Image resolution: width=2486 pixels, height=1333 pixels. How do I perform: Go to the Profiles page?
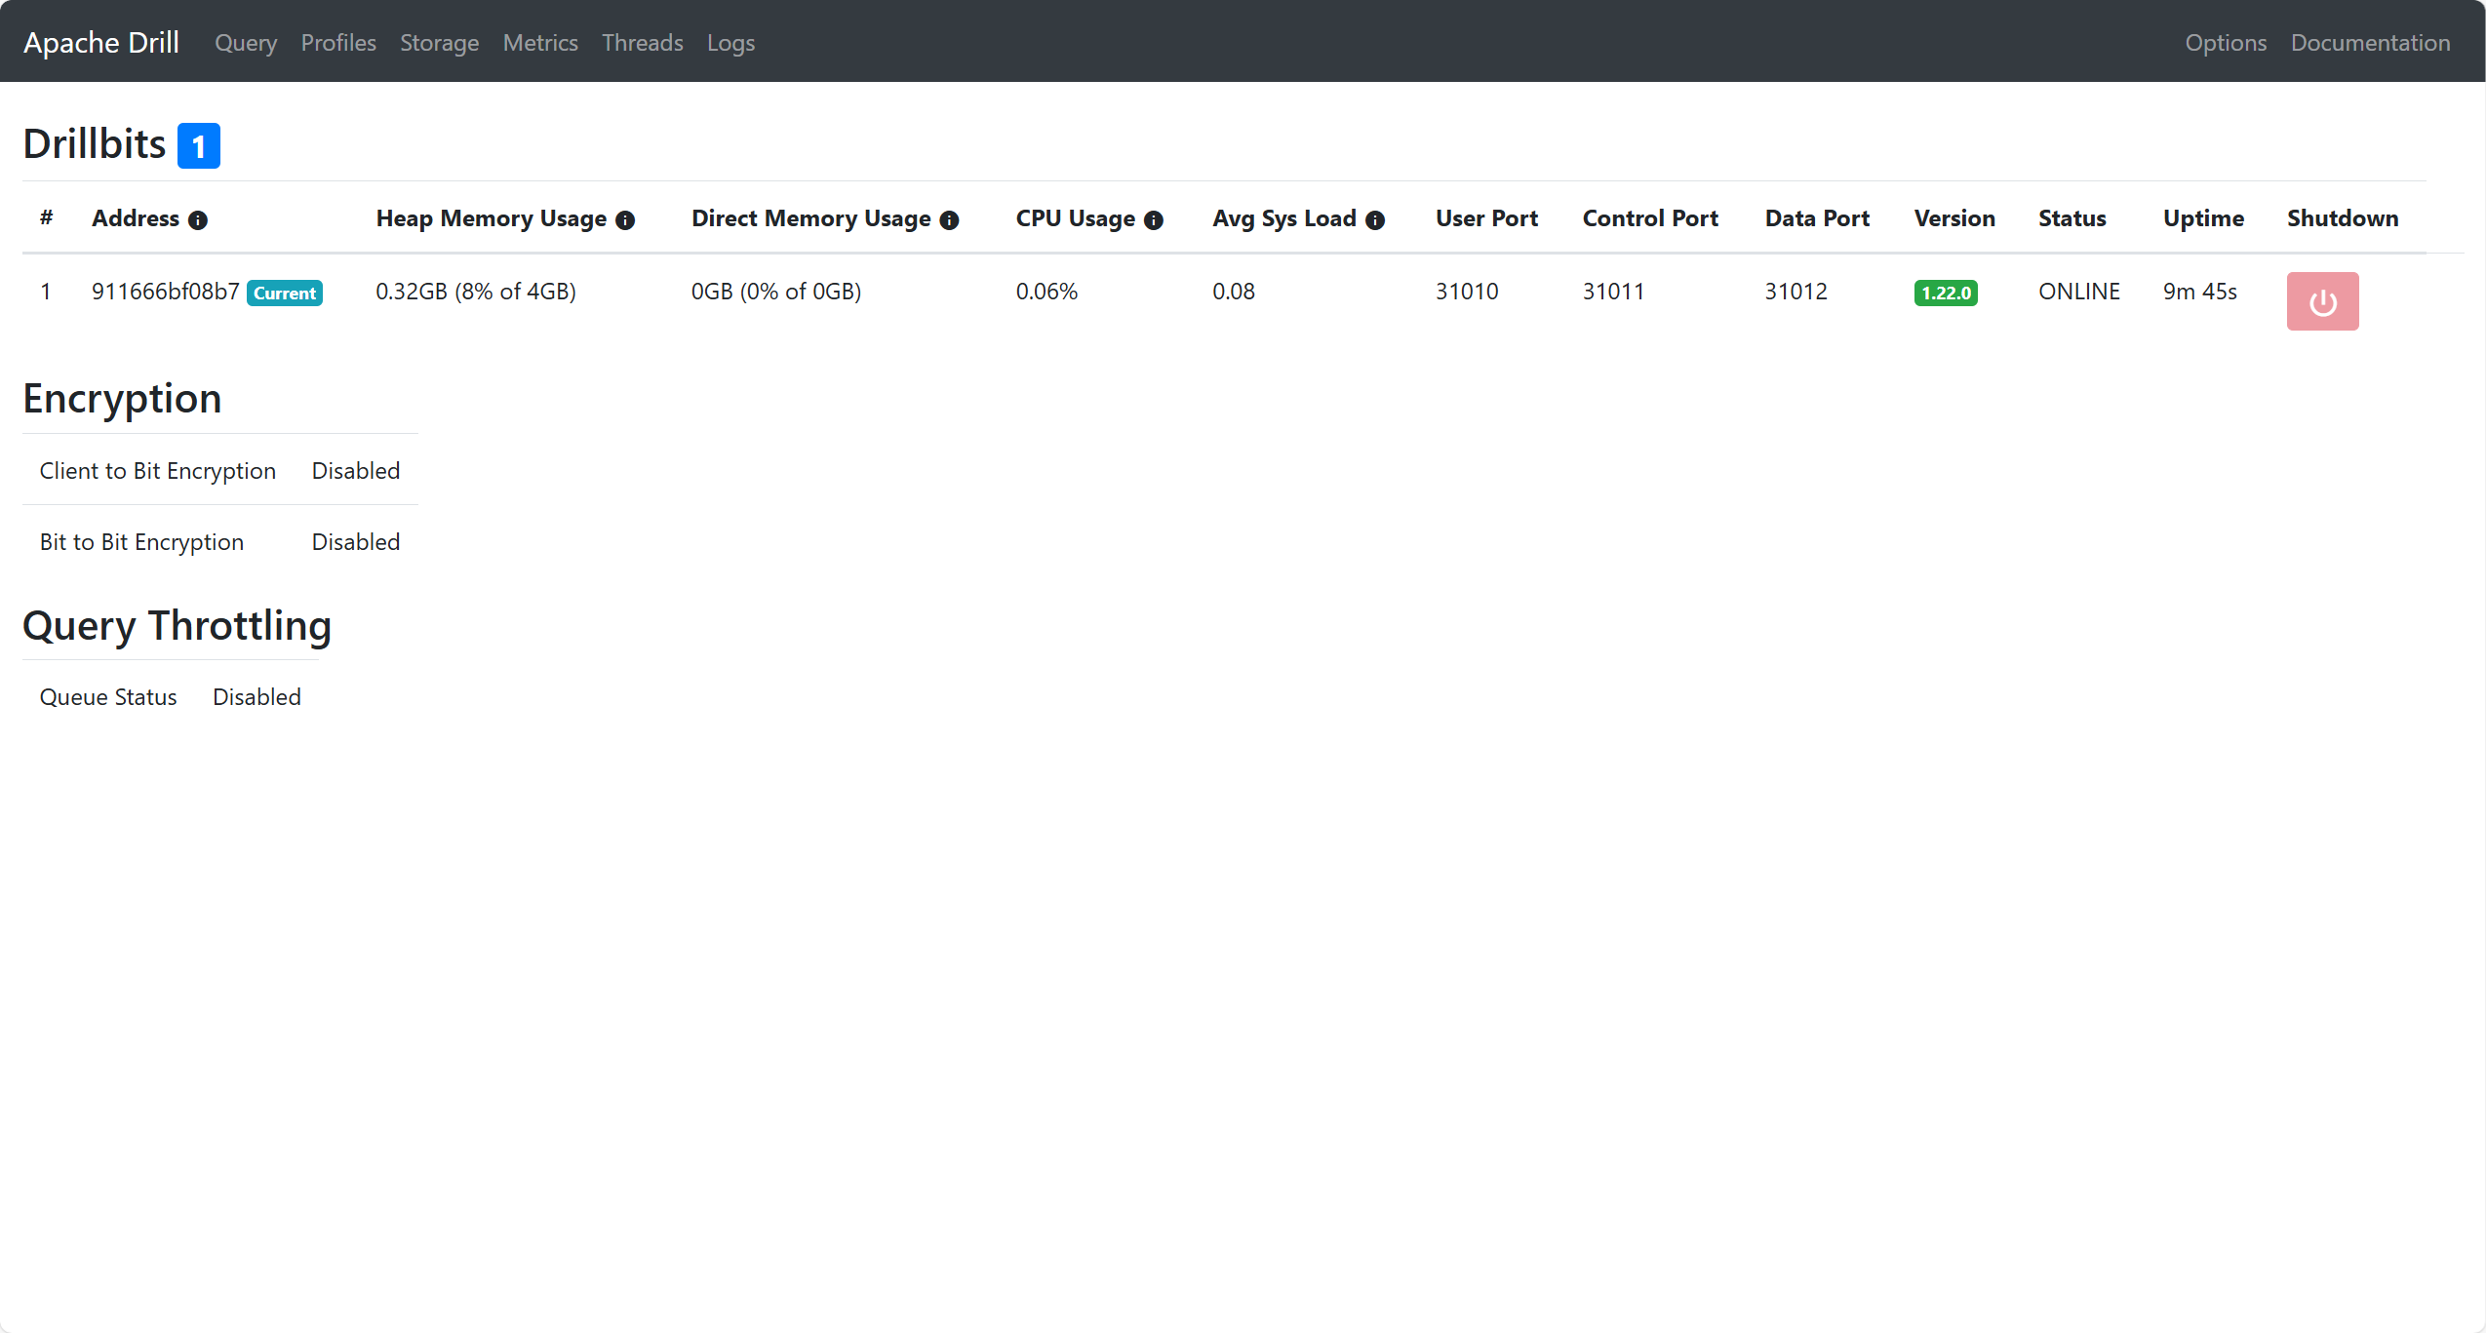click(x=338, y=43)
